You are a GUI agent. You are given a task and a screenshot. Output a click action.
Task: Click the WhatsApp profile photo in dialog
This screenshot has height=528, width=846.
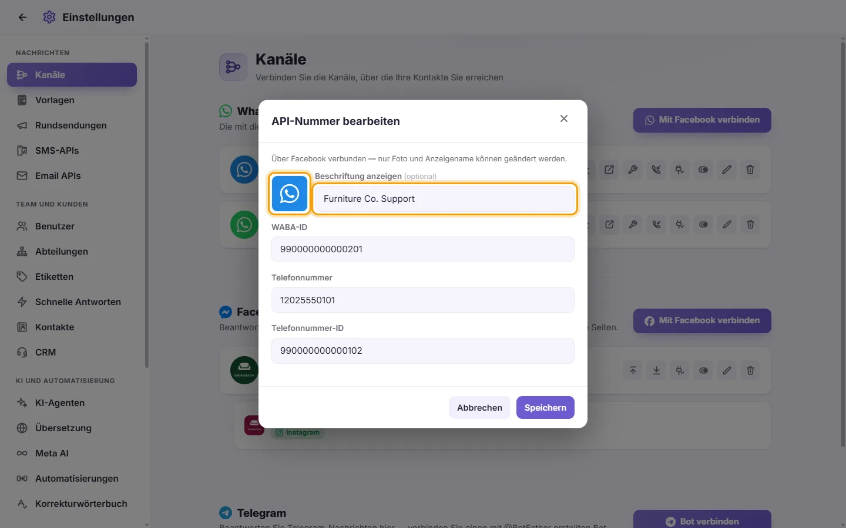(x=289, y=193)
